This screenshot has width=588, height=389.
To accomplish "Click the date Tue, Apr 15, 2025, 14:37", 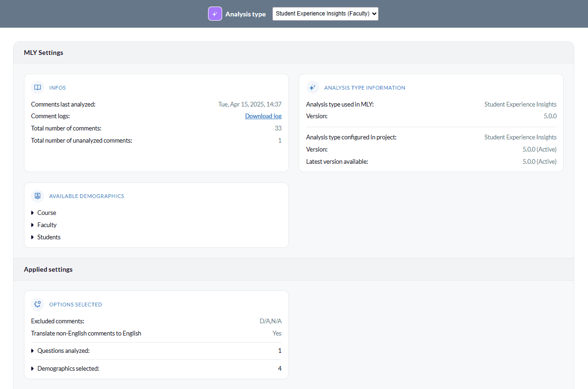I will point(250,104).
